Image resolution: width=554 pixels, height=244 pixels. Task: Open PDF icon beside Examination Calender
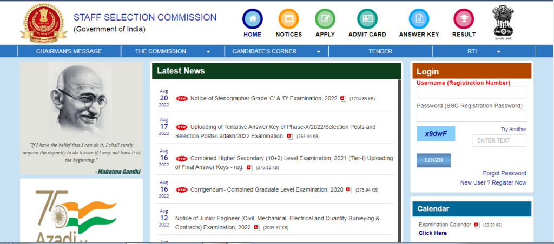pos(477,225)
